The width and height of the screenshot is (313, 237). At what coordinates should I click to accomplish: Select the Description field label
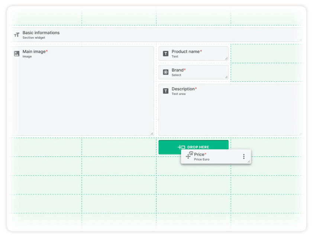pyautogui.click(x=183, y=89)
